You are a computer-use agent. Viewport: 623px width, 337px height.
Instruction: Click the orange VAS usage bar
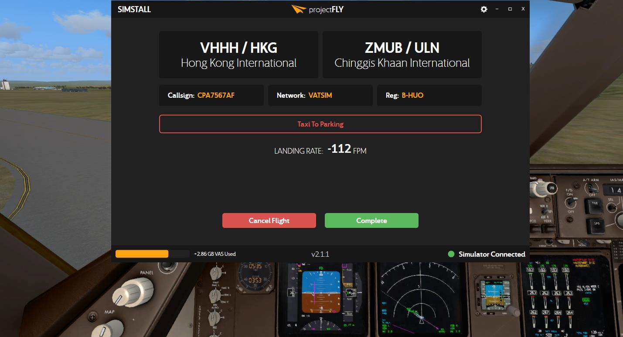pos(142,254)
